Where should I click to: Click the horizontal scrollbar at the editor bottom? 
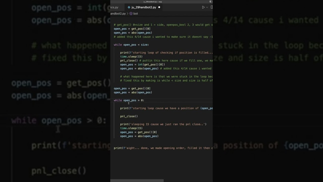coord(137,180)
